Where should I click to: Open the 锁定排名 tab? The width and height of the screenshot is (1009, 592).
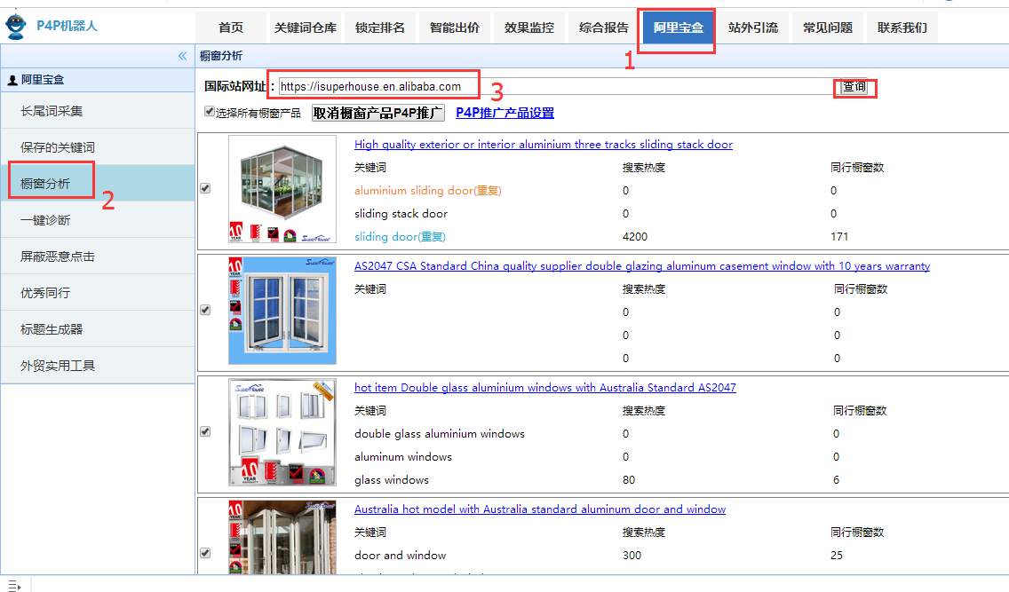(380, 28)
